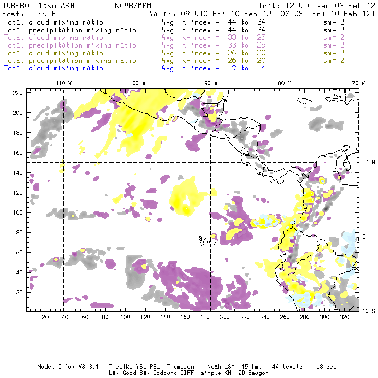This screenshot has width=378, height=378.
Task: Click the '180' tick label on the bottom axis
Action: pos(205,317)
